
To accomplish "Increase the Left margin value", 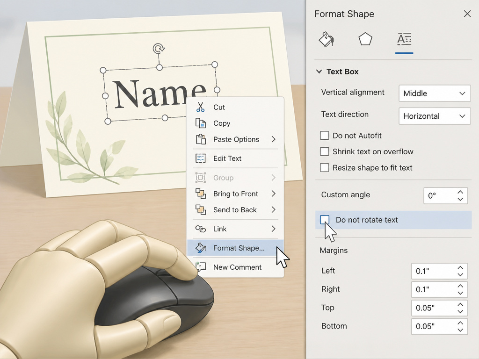I will click(460, 268).
